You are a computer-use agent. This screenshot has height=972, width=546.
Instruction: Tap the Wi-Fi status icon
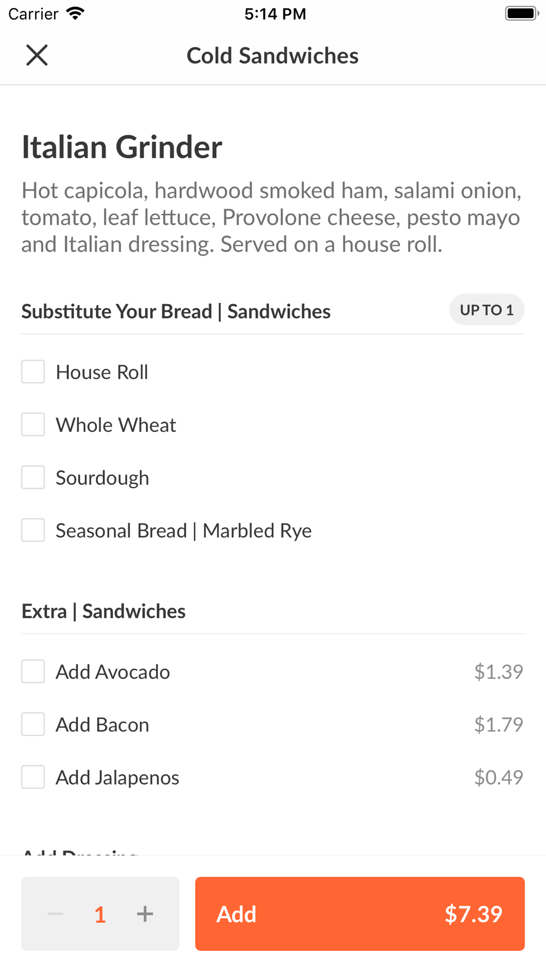(x=75, y=14)
